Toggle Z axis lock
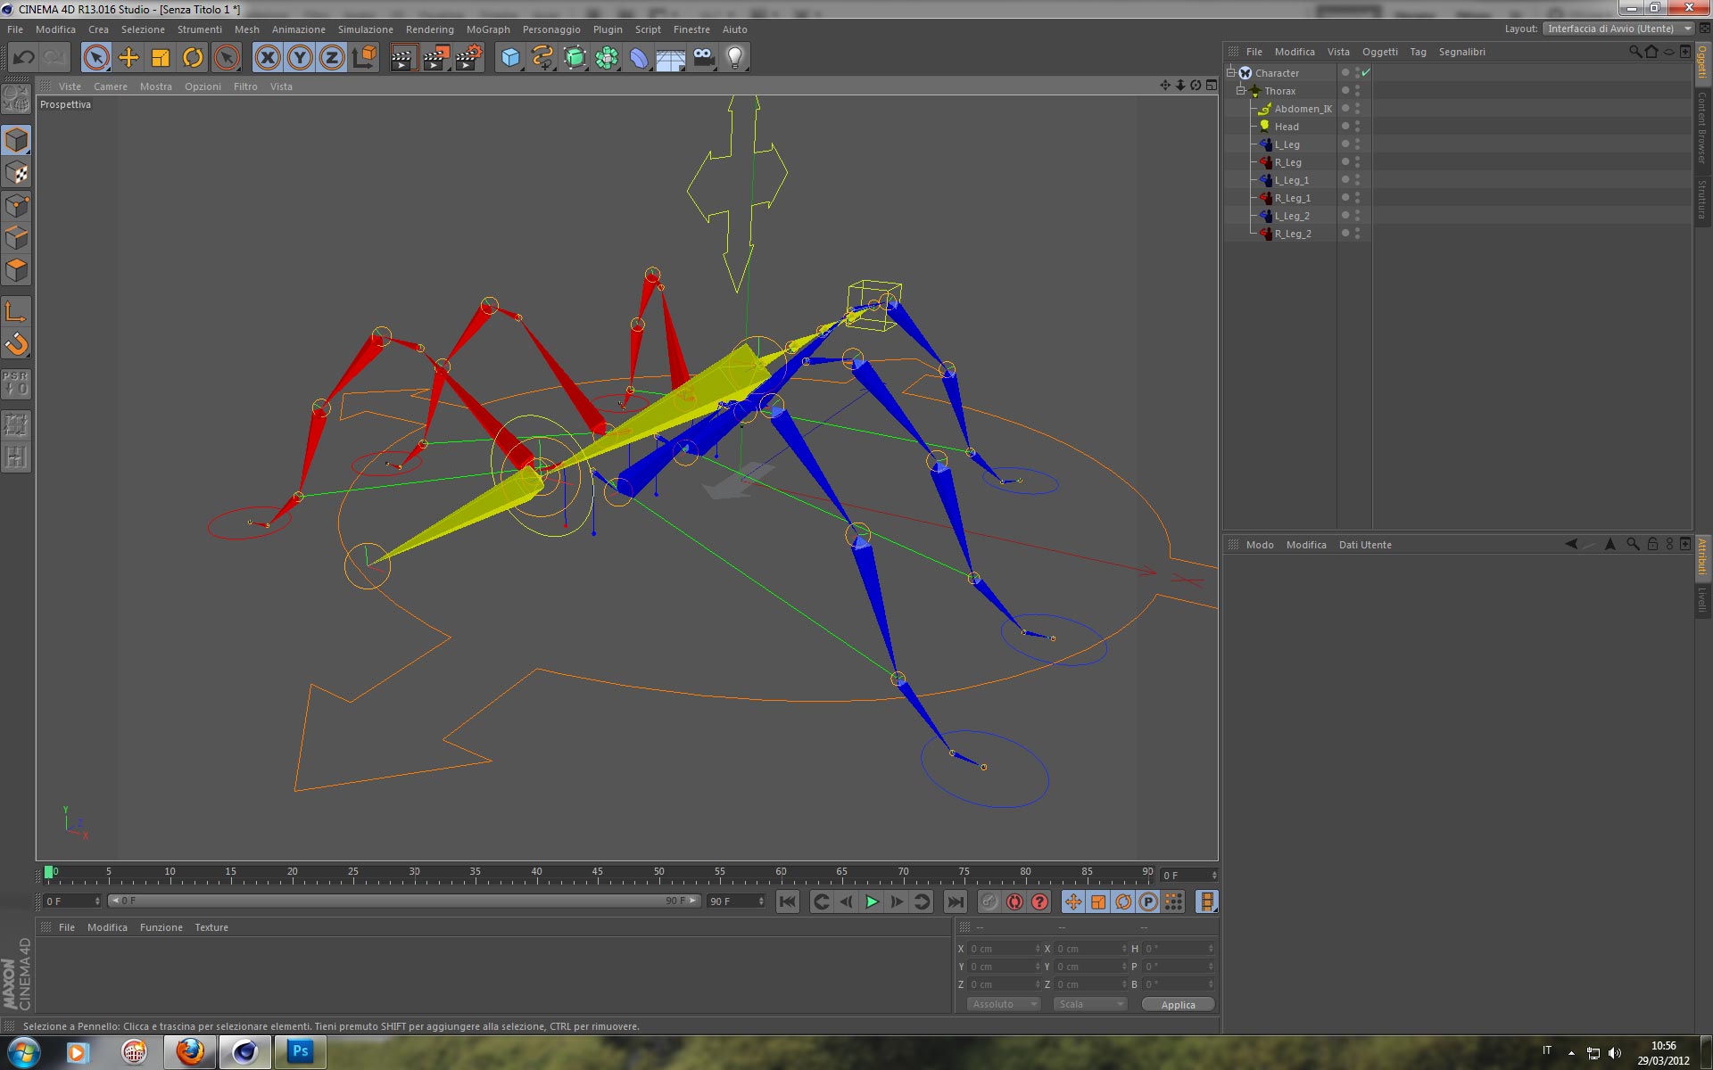The width and height of the screenshot is (1713, 1070). click(332, 58)
